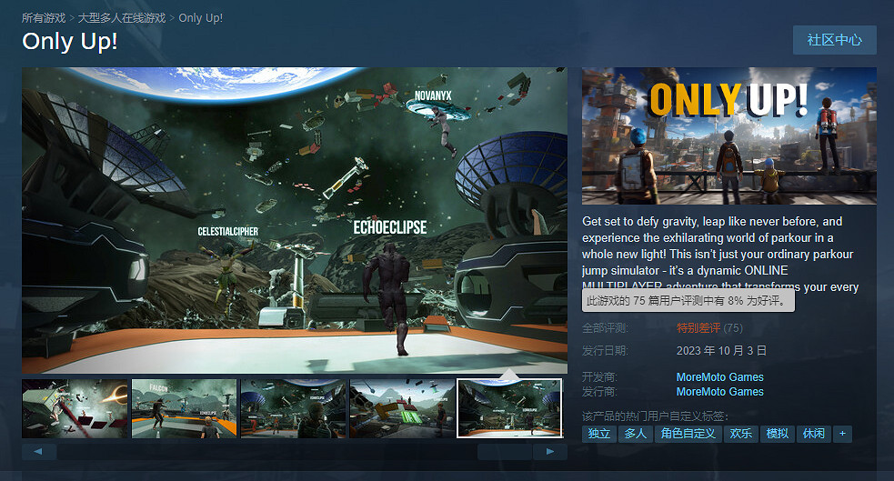894x481 pixels.
Task: Open the 角色自定义 tag
Action: 687,434
